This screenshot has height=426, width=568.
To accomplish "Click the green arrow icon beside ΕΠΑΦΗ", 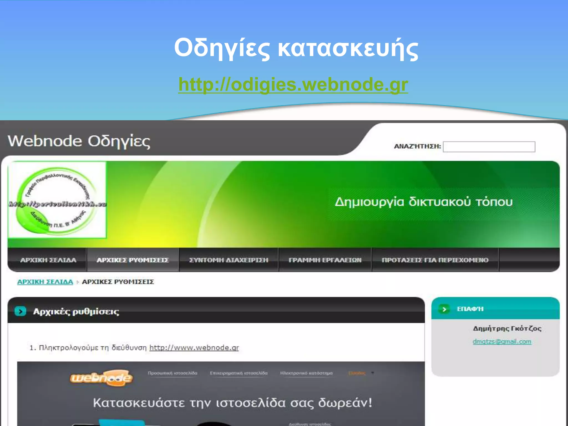I will [x=444, y=309].
